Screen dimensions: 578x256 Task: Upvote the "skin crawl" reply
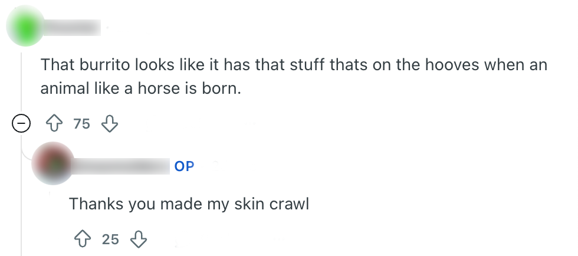coord(83,239)
